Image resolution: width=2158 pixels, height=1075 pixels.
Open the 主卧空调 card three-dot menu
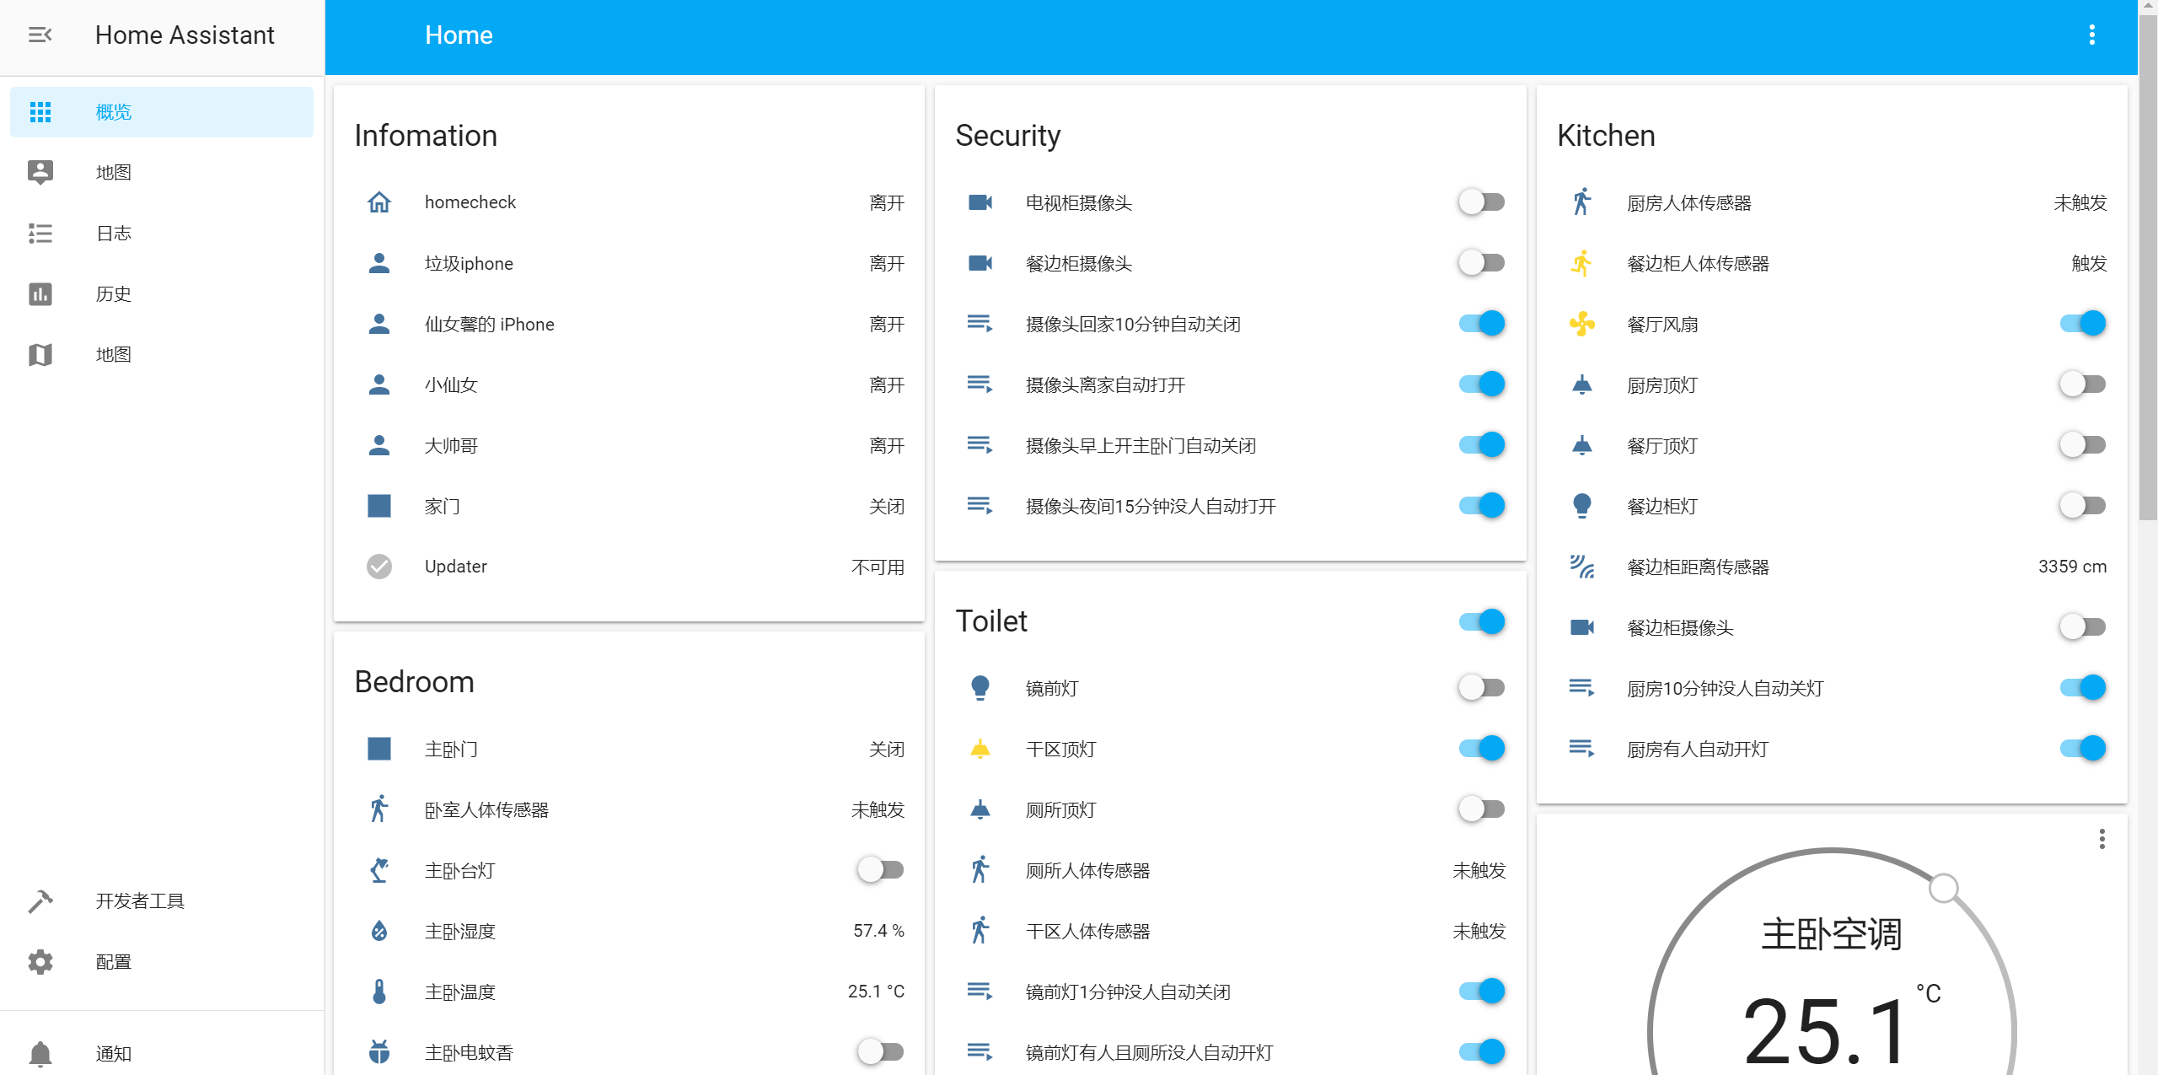pos(2102,839)
